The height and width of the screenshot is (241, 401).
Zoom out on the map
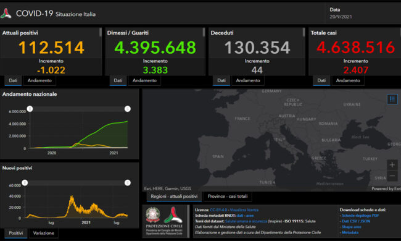pos(392,176)
